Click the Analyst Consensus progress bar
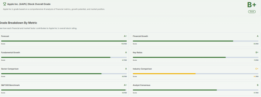Viewport: 261px width, 97px height. [195, 90]
